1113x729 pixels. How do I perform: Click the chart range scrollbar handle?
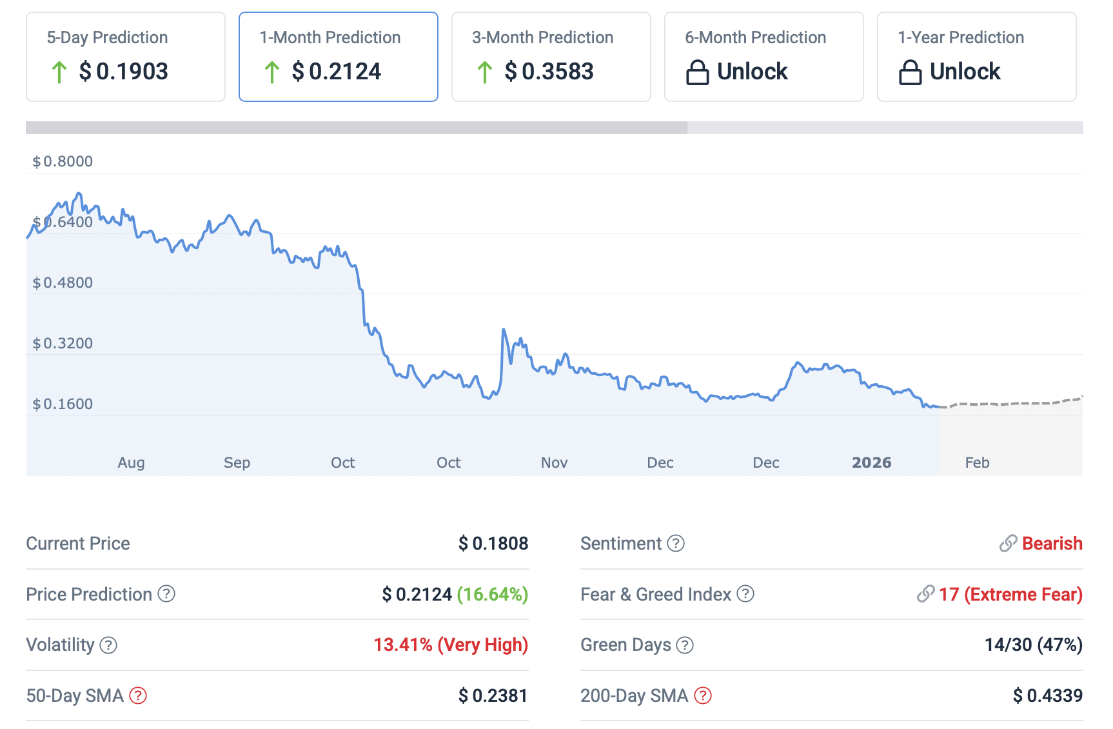(357, 128)
